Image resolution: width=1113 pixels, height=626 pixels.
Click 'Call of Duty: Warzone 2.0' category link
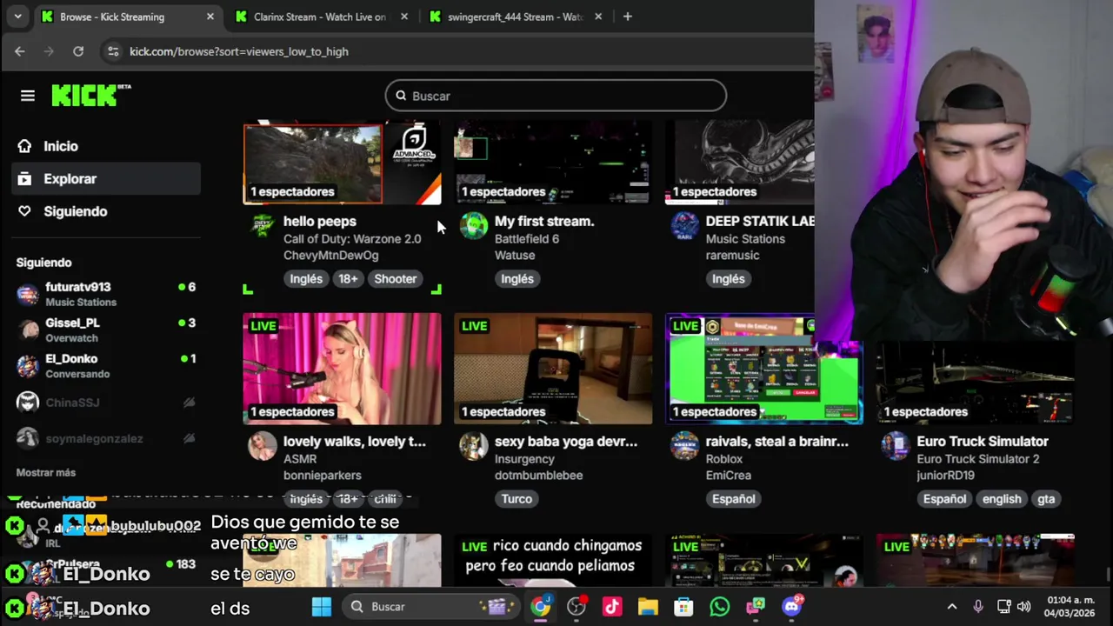tap(352, 238)
